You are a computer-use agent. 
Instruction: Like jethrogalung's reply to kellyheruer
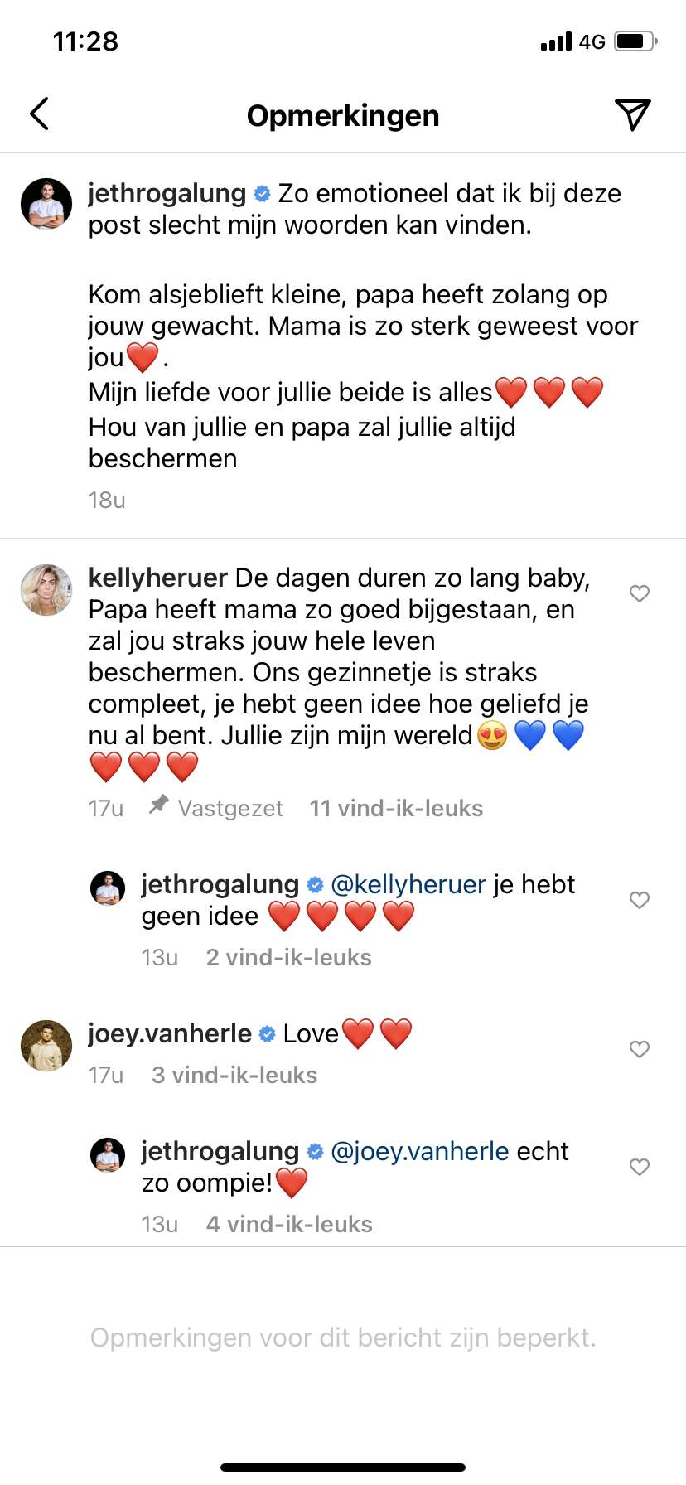coord(639,900)
